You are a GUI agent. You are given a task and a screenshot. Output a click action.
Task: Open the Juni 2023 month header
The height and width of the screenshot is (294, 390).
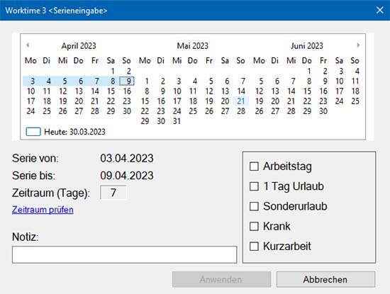tap(307, 46)
